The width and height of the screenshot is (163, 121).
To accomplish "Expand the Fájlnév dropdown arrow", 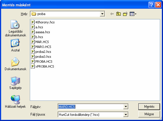I will [x=126, y=107].
